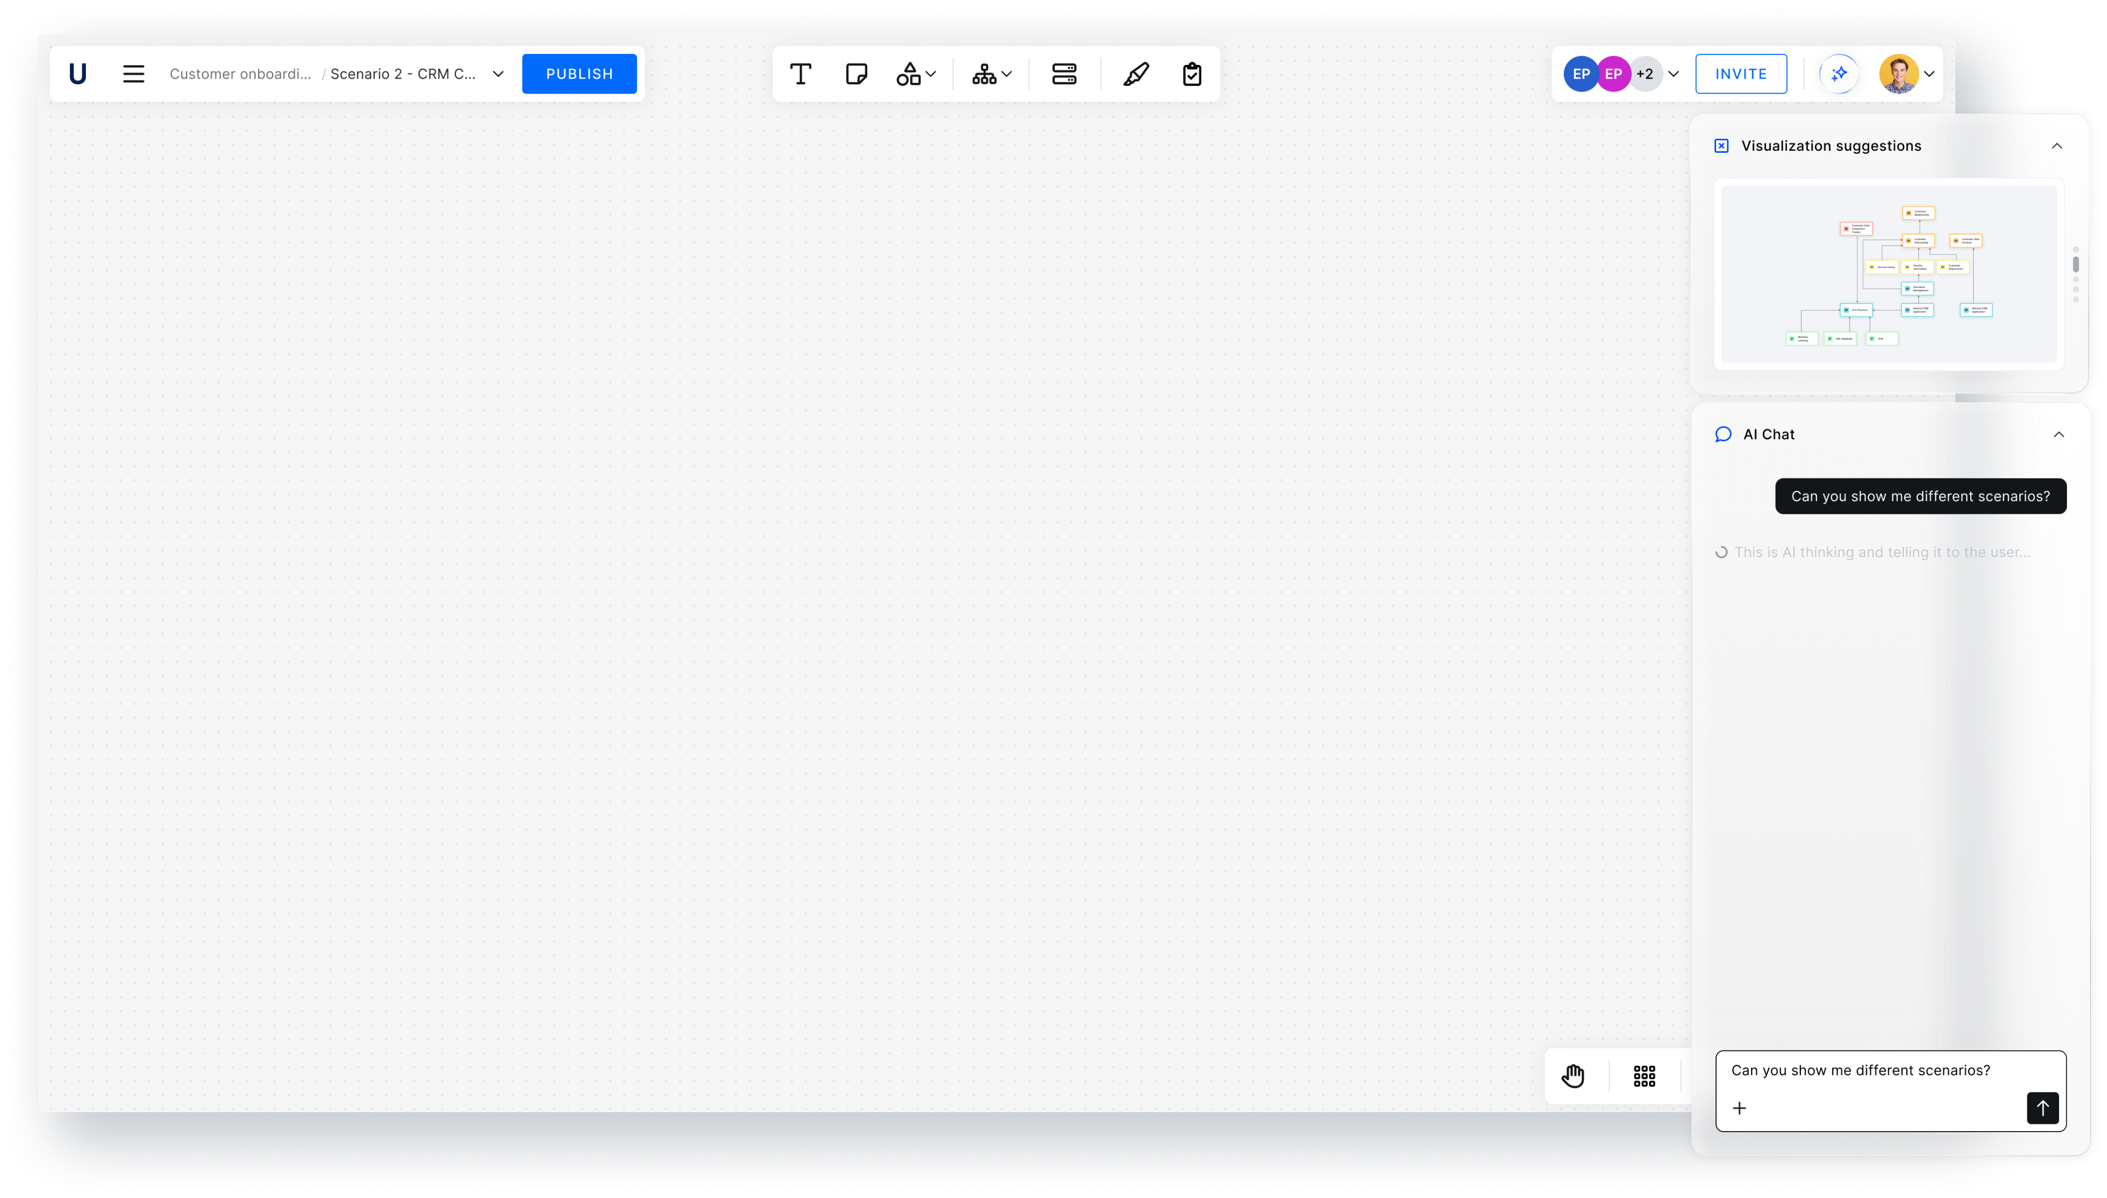Click the AI thinking status text
Screen dimensions: 2107x1198
click(x=1882, y=552)
